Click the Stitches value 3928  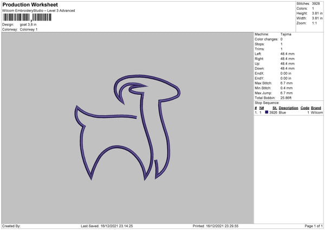316,4
